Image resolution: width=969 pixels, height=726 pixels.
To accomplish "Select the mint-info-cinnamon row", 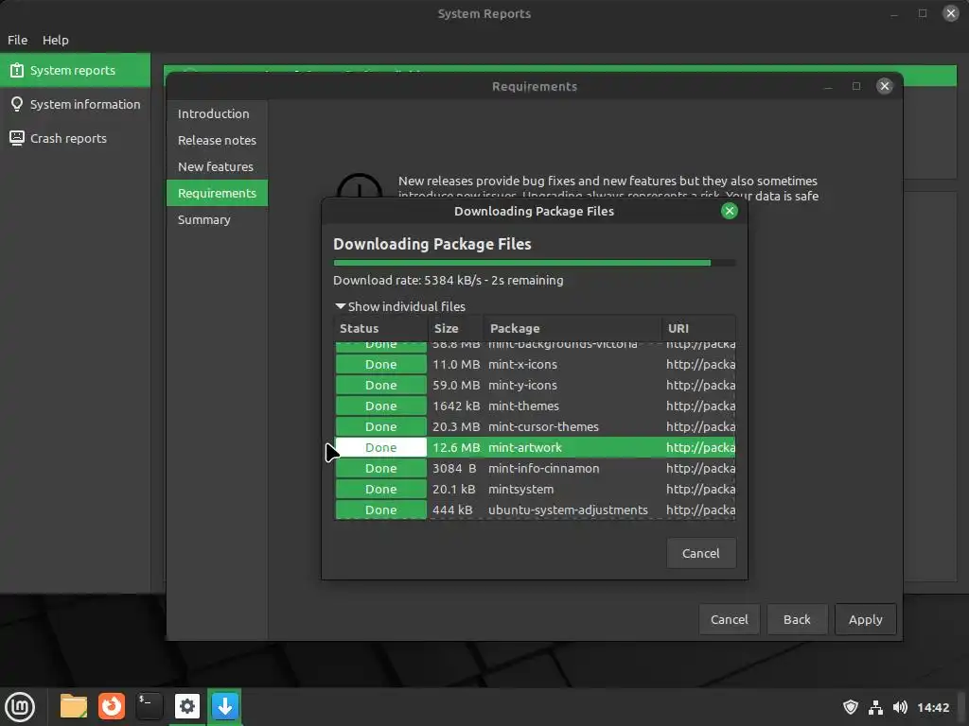I will pyautogui.click(x=535, y=469).
